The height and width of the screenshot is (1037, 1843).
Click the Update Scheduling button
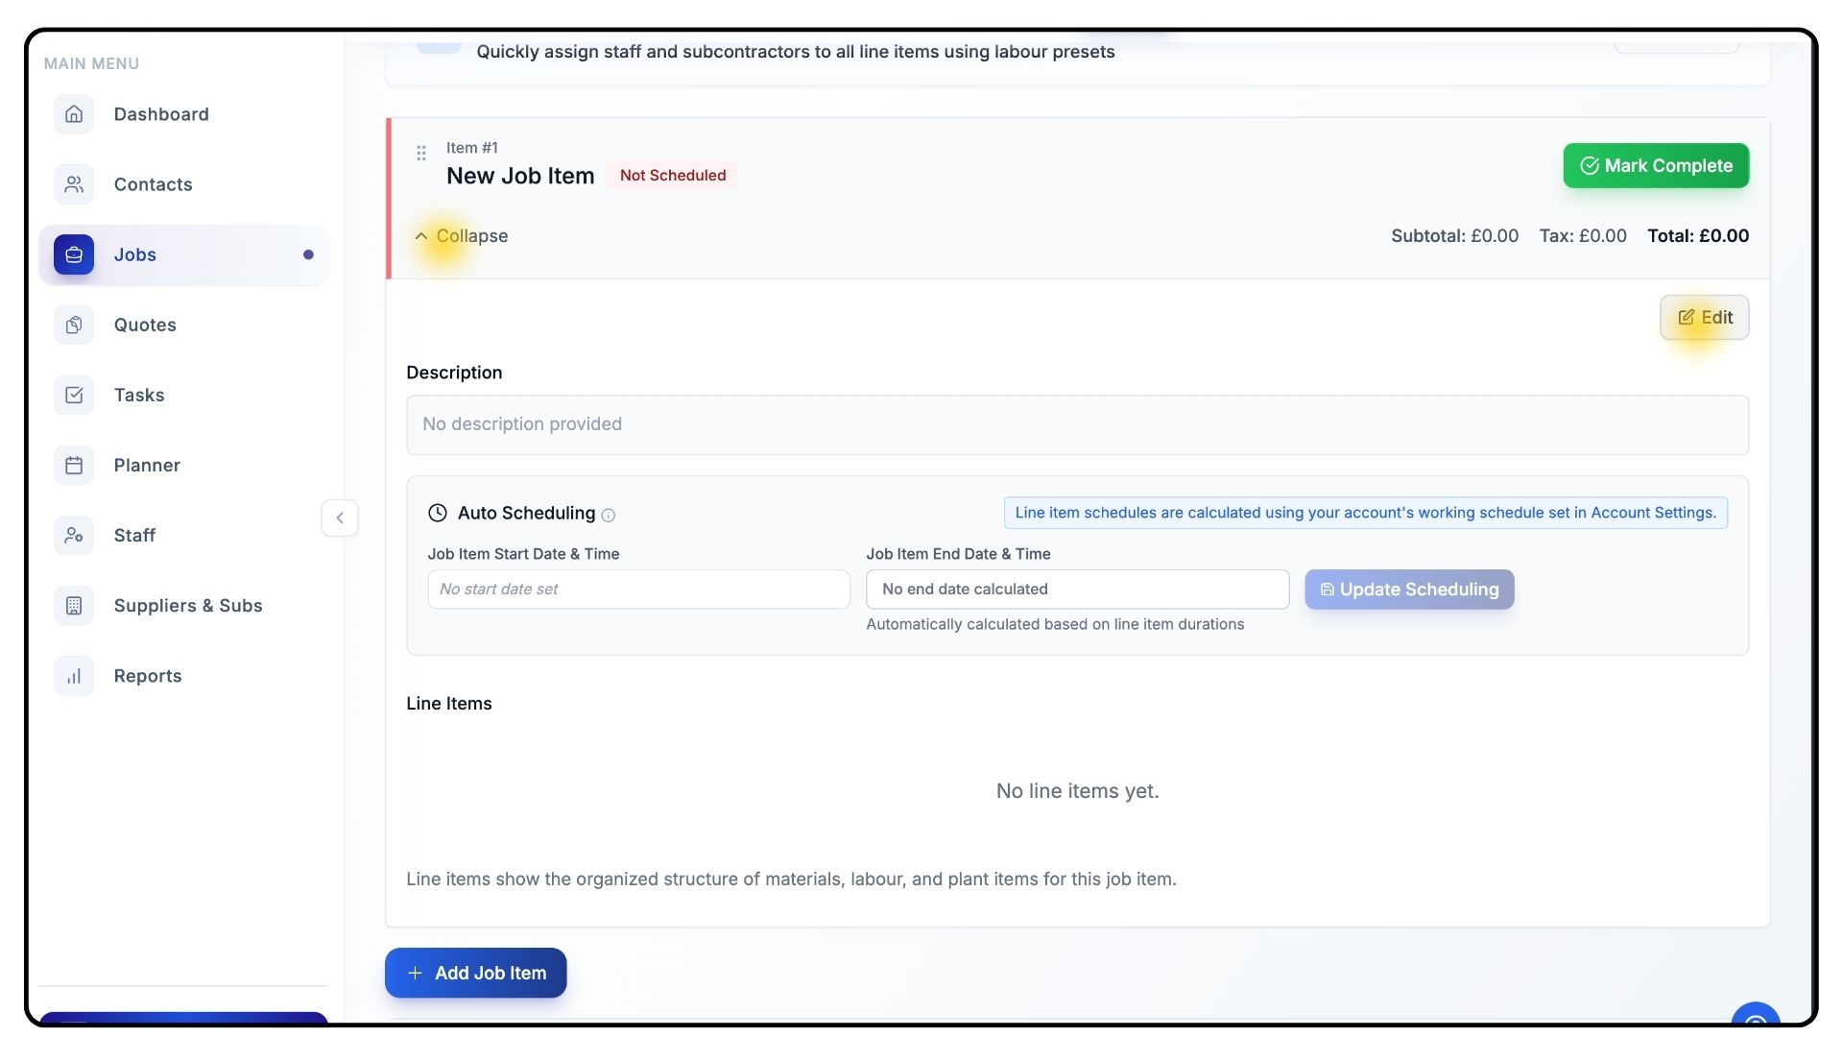(1408, 590)
